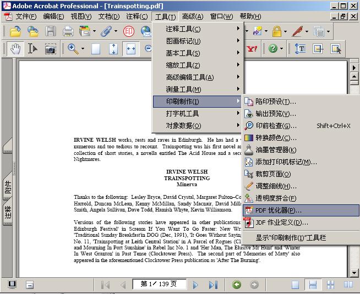Open the Secure padlock dropdown arrow
Viewport: 360px width, 295px height.
(x=285, y=31)
